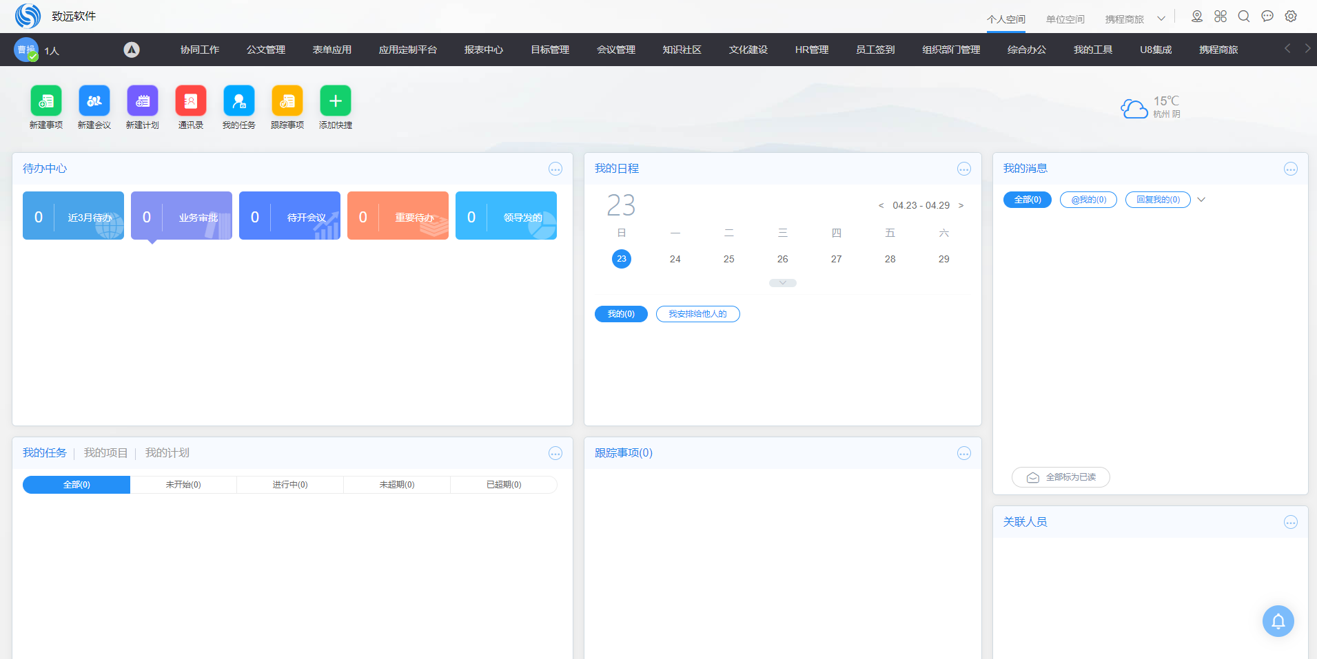1317x659 pixels.
Task: Filter schedule by 我安排给他人的
Action: pos(697,314)
